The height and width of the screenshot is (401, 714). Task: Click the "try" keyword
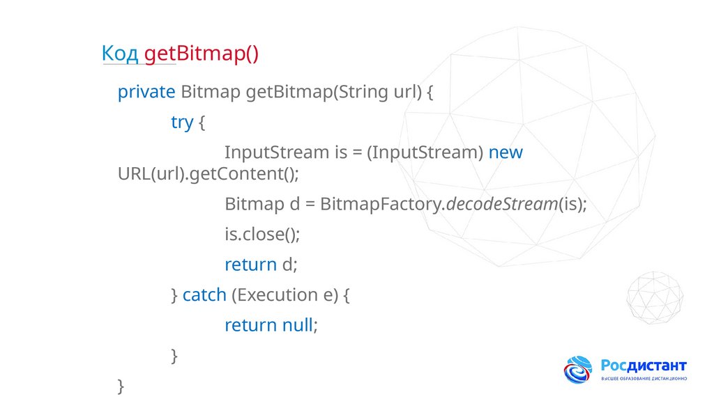(182, 122)
